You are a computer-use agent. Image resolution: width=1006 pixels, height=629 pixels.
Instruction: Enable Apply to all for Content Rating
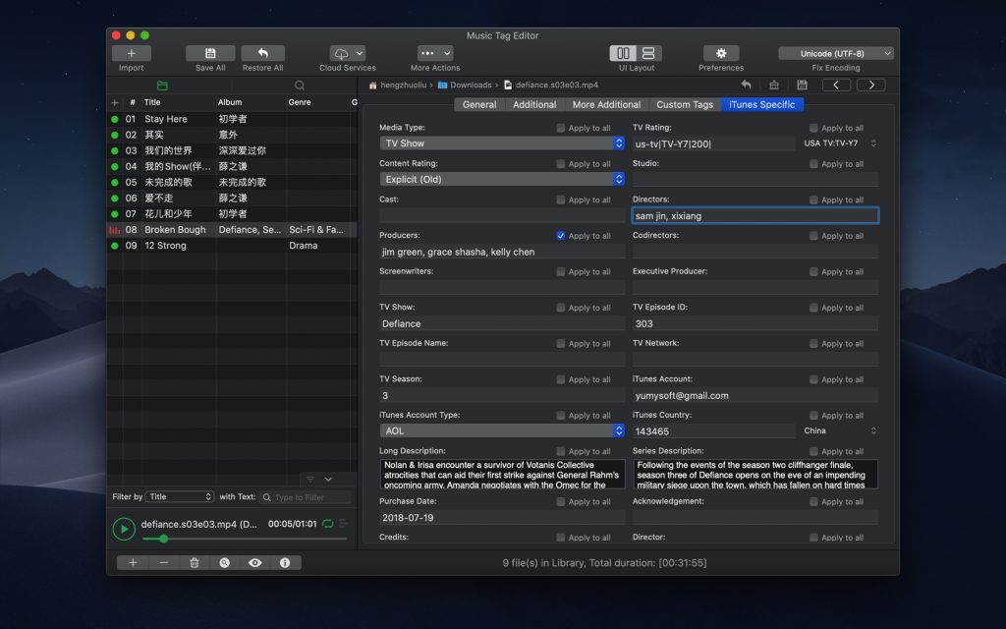click(561, 164)
